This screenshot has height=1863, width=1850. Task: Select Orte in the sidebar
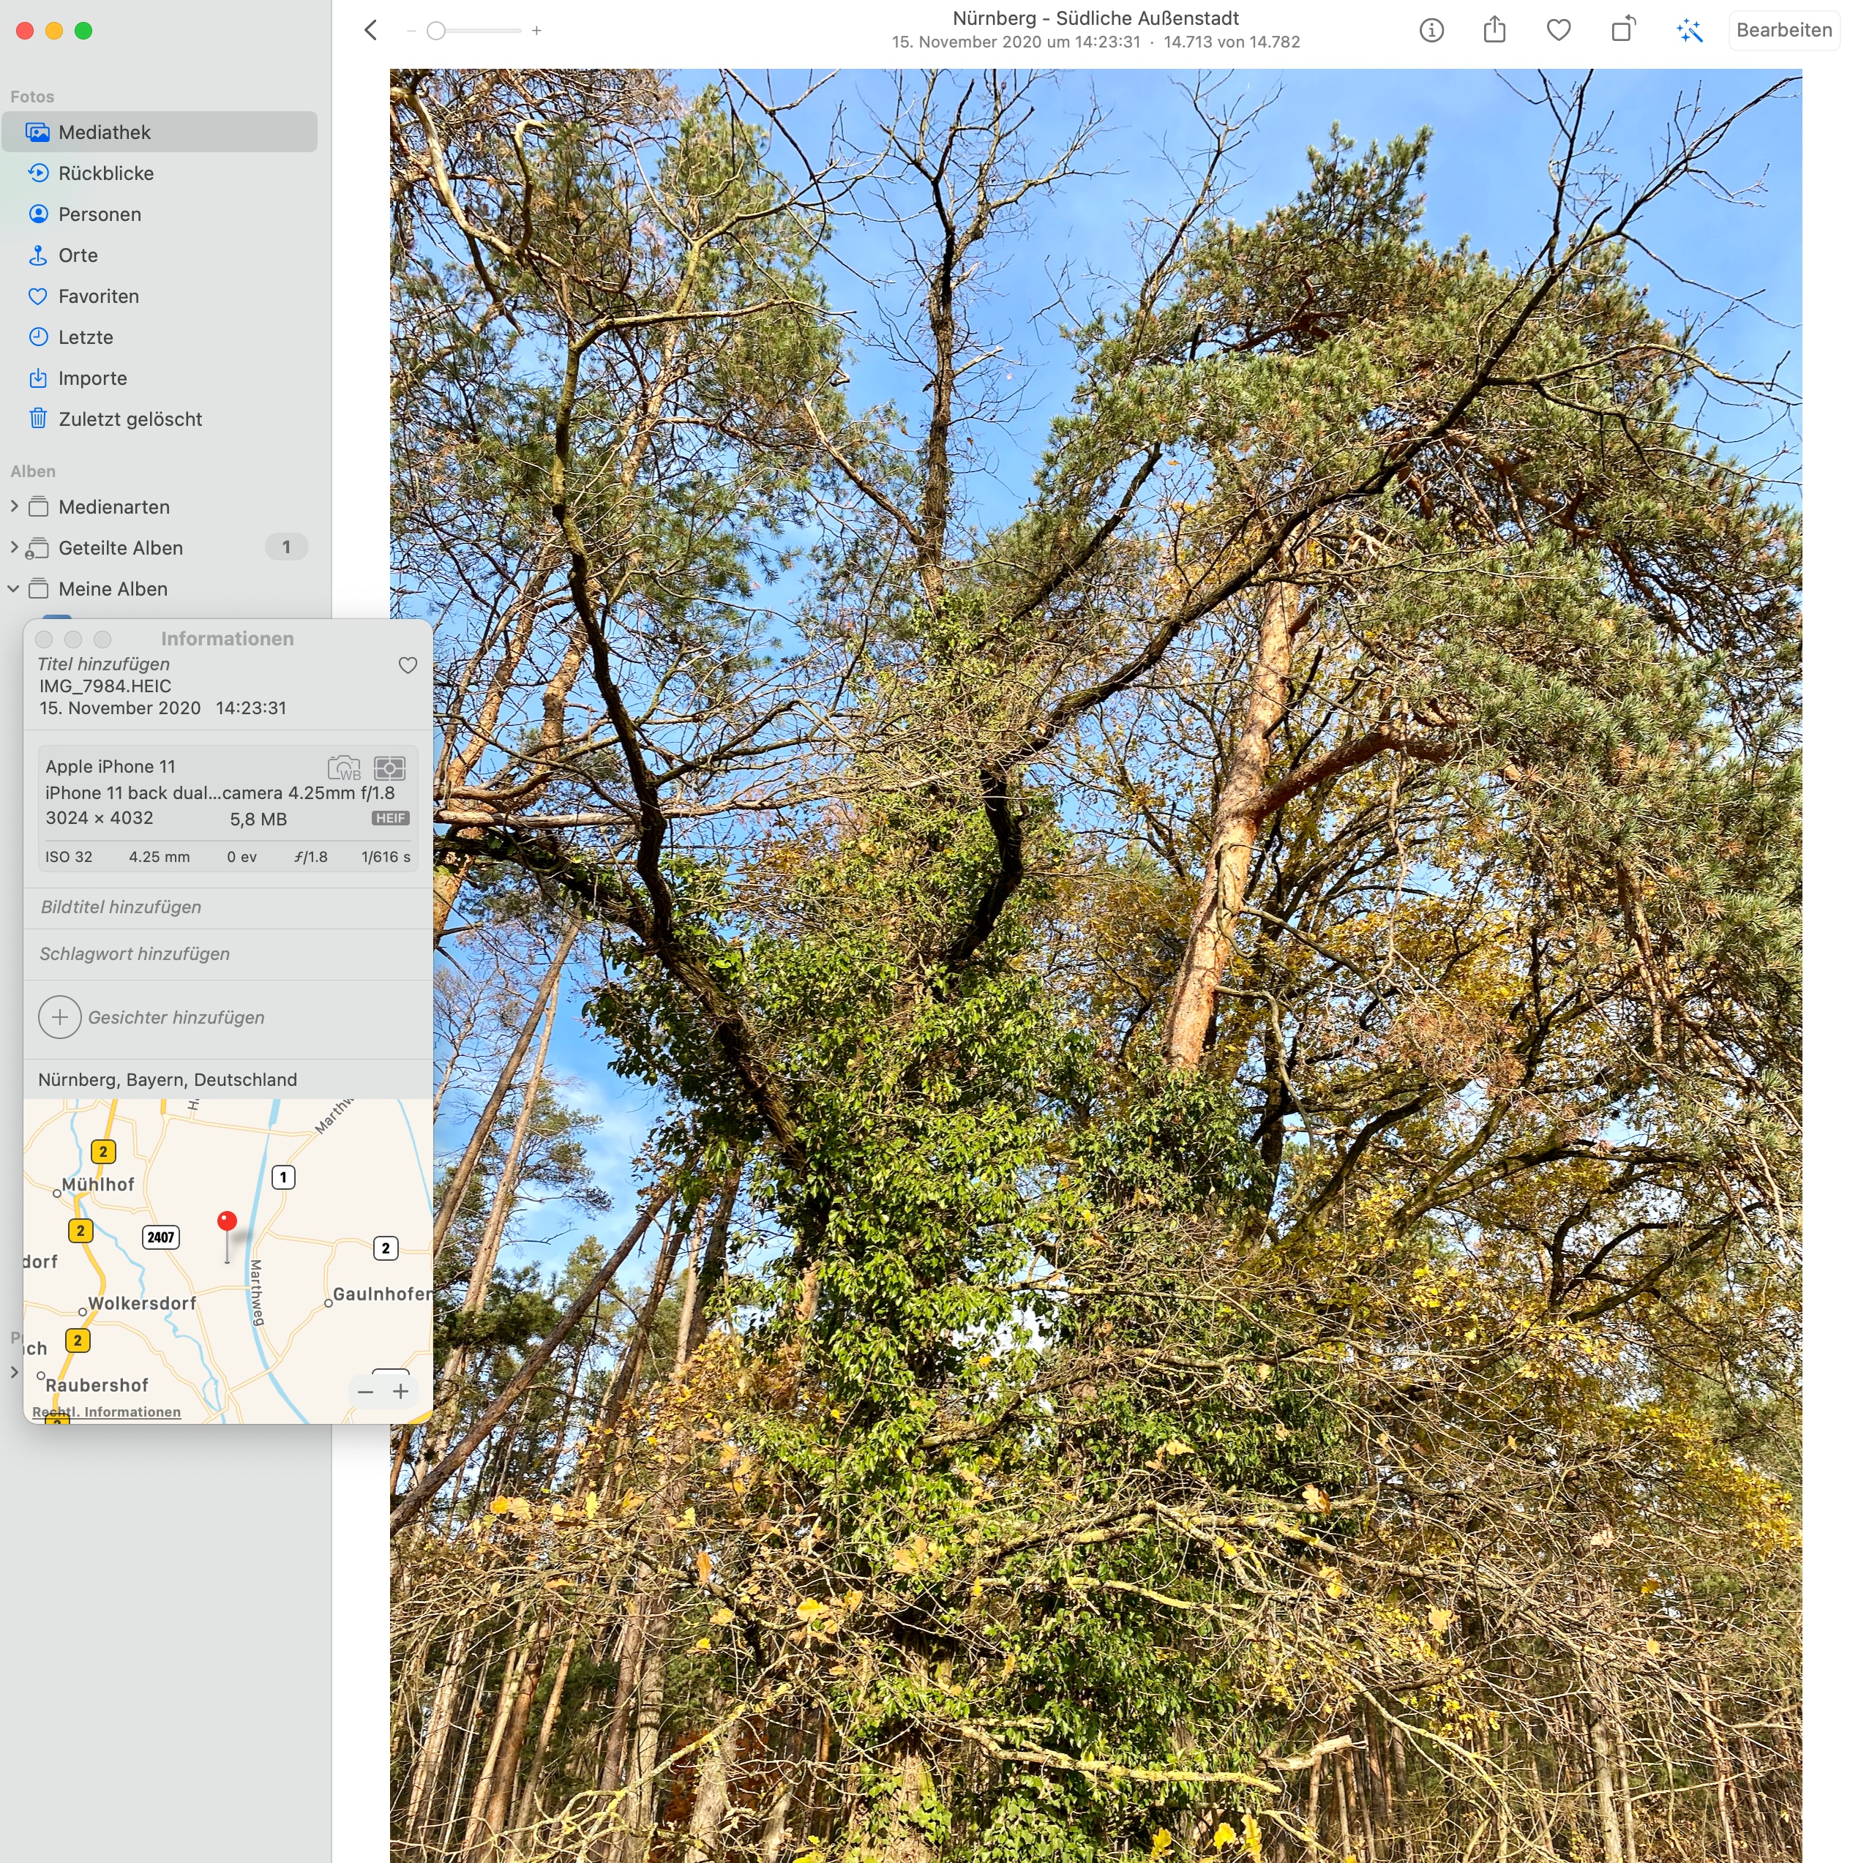77,255
